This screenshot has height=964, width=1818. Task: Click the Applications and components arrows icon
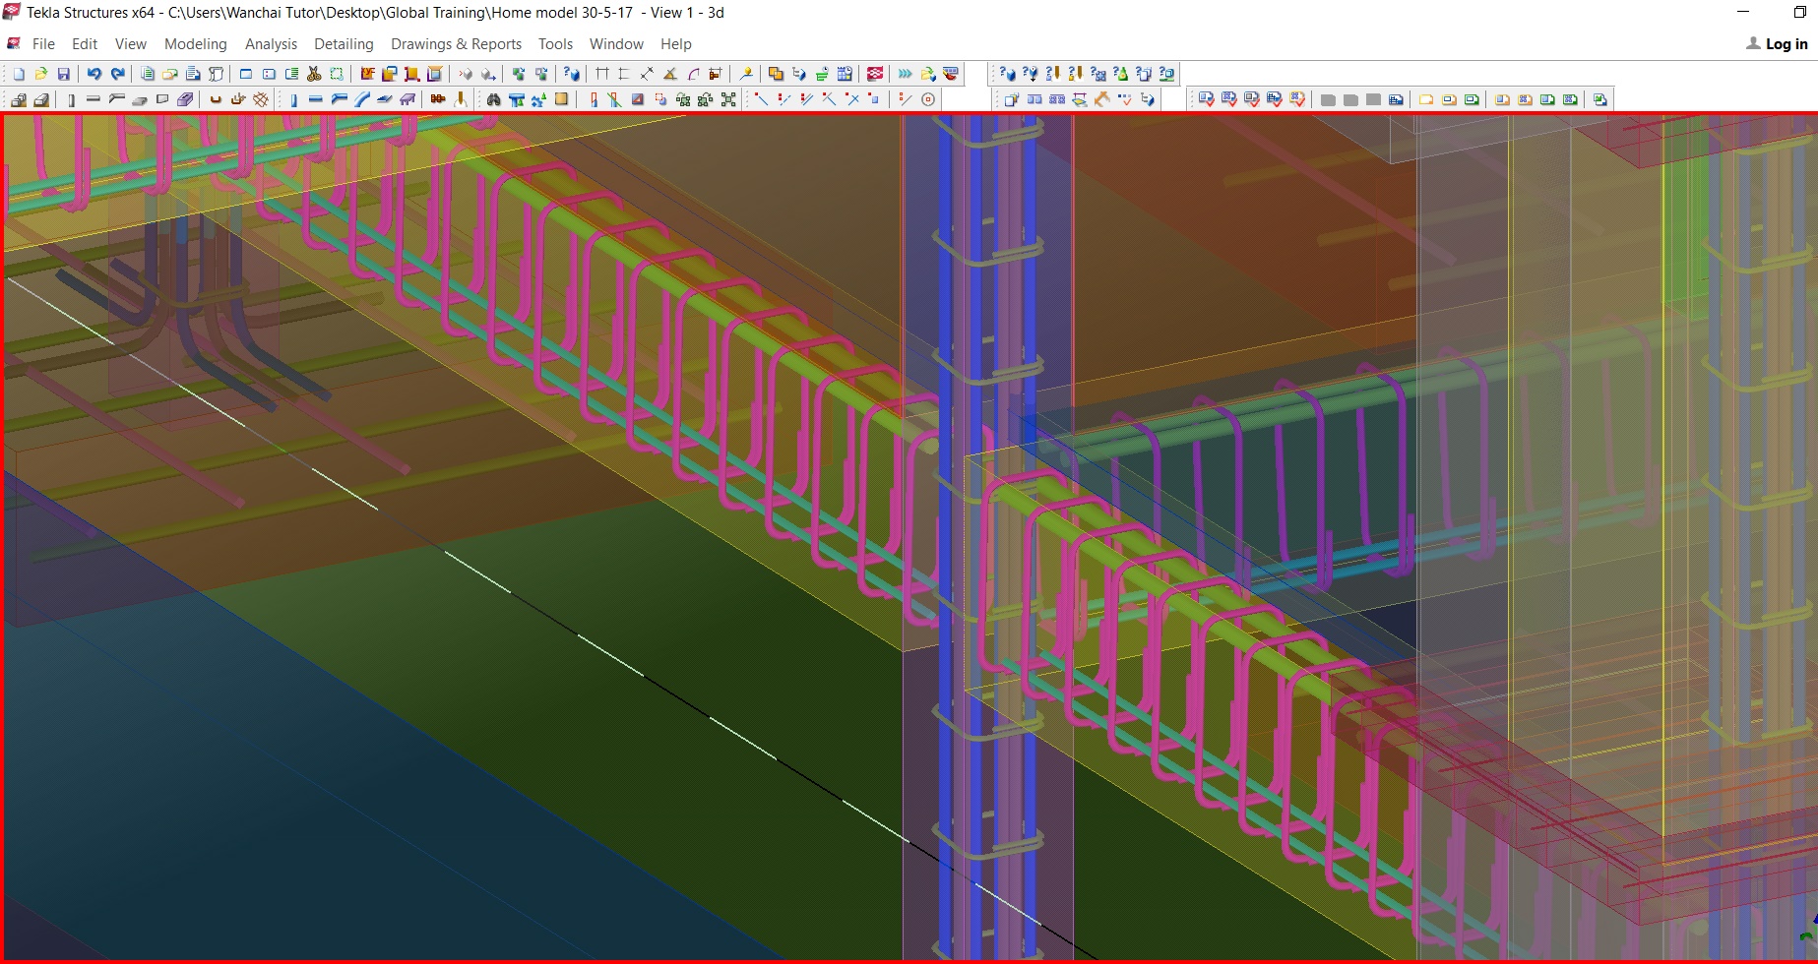pos(905,74)
